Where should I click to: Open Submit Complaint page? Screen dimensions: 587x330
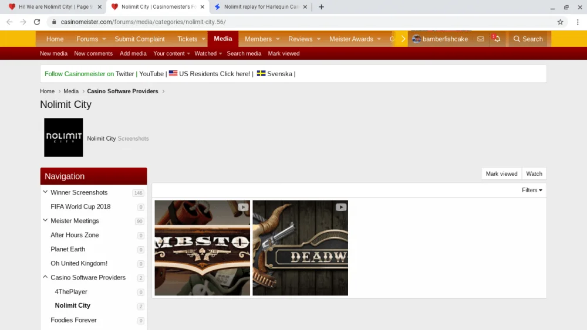point(140,39)
